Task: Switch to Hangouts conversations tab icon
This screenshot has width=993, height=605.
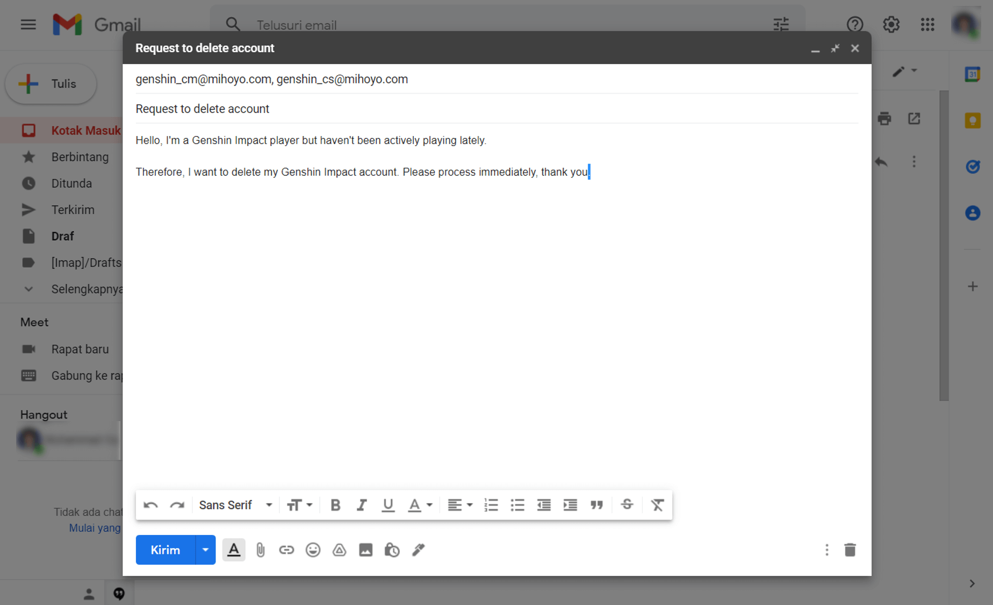Action: (119, 593)
